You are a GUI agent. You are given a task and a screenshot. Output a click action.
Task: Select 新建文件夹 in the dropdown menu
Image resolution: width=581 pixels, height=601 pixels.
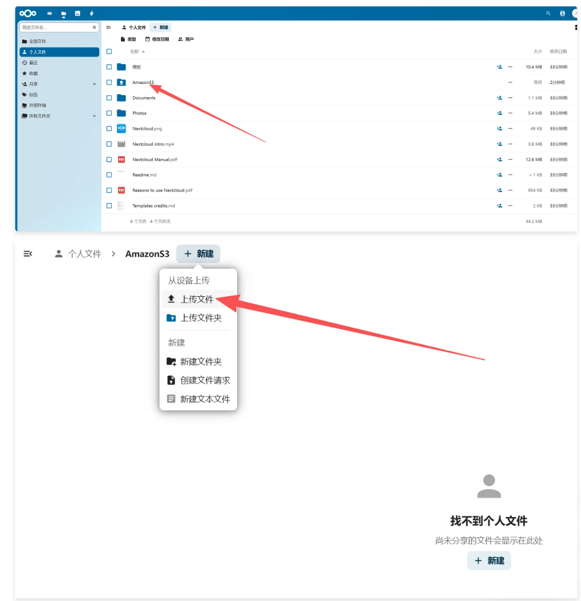[200, 362]
